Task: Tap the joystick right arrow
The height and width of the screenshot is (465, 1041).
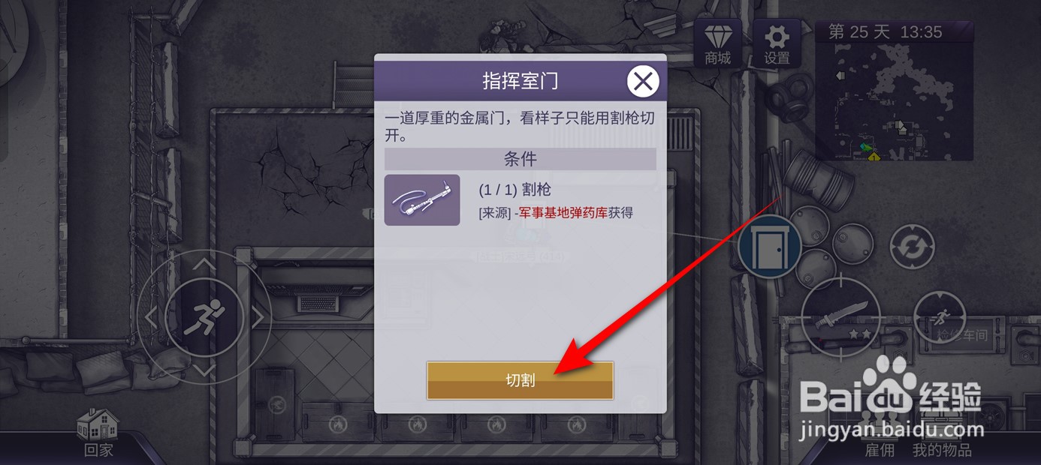Action: pos(258,318)
